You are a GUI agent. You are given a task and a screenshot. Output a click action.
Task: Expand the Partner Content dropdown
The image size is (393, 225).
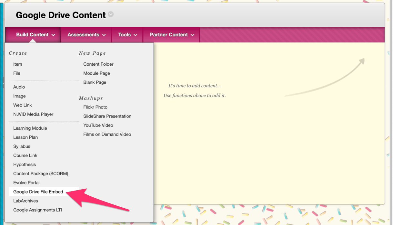172,34
